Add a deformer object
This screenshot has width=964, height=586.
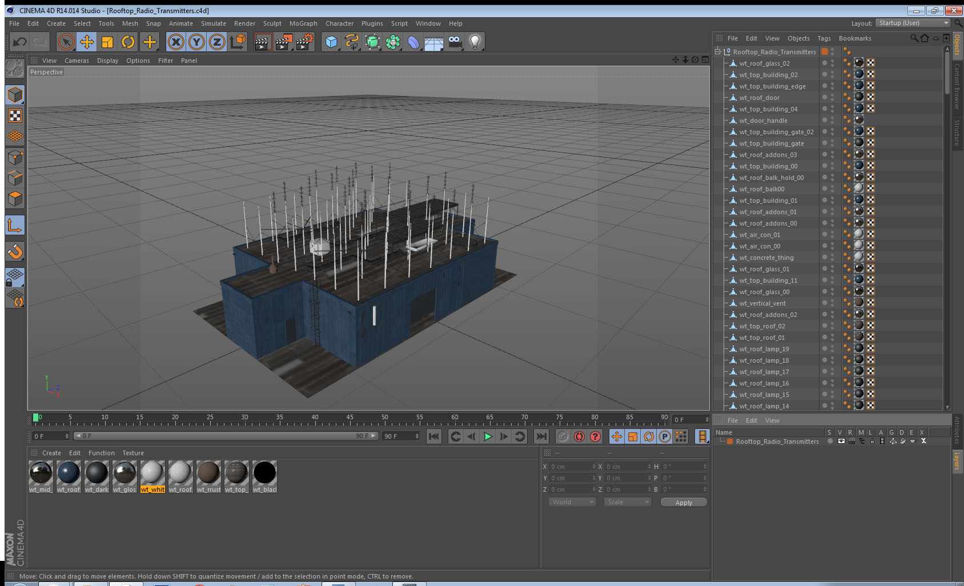click(413, 42)
